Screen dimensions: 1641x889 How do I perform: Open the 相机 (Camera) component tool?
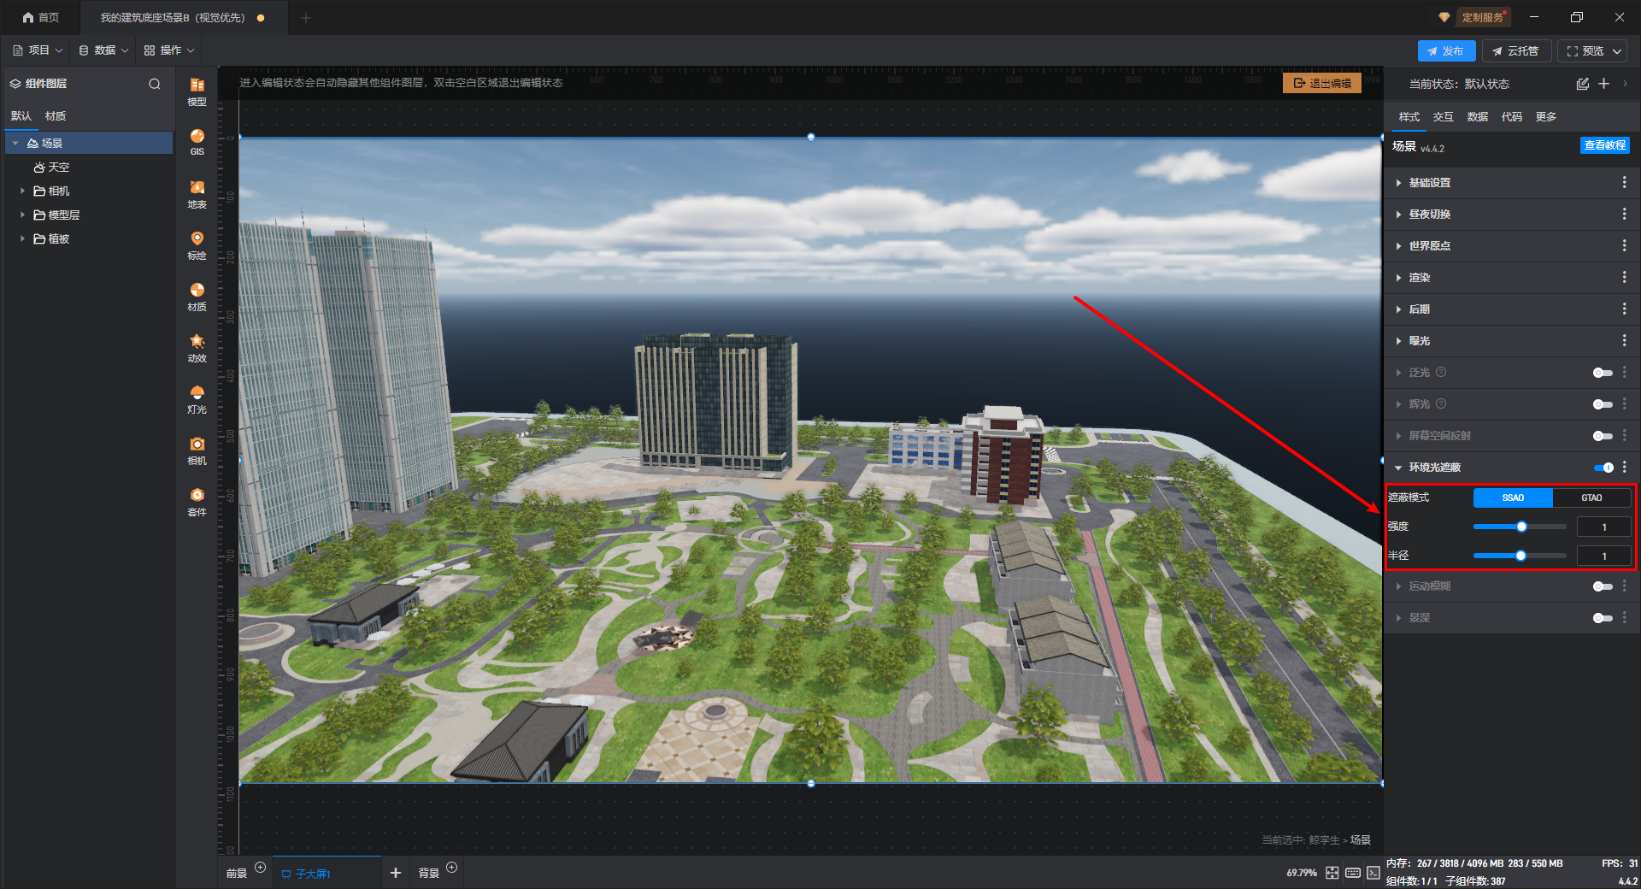coord(197,450)
